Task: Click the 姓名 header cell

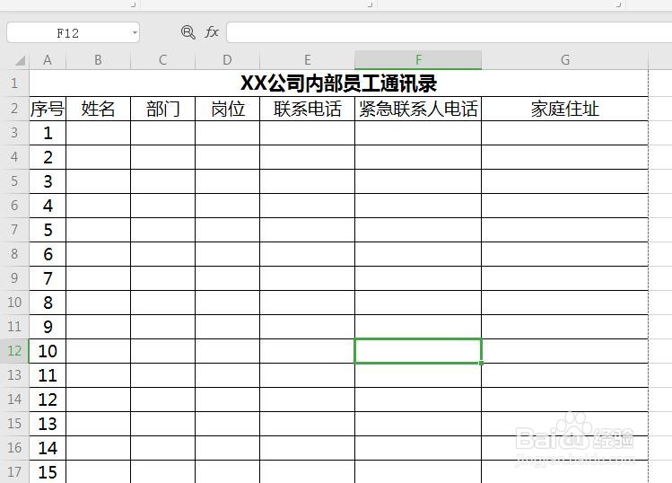Action: [98, 109]
